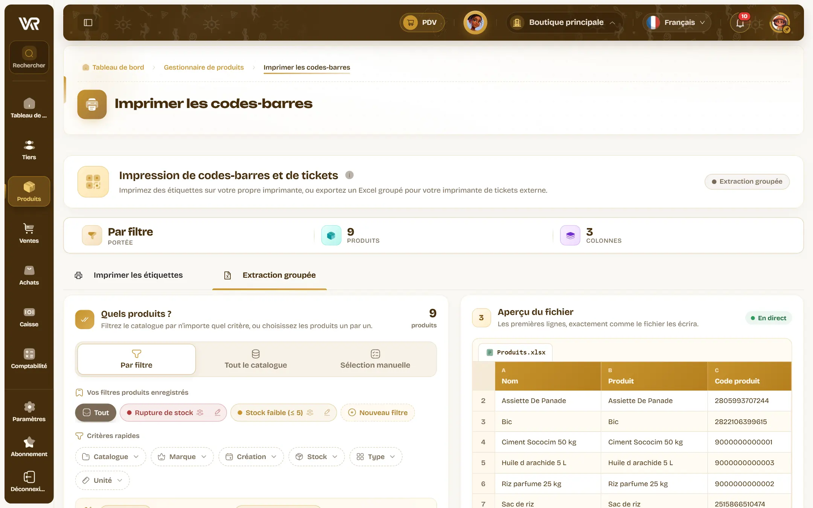This screenshot has width=813, height=508.
Task: Click the Extraction groupée badge
Action: [747, 181]
